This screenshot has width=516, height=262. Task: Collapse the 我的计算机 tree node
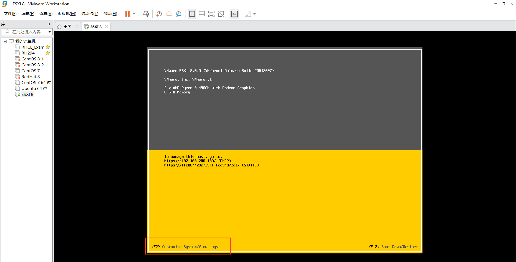(x=5, y=41)
